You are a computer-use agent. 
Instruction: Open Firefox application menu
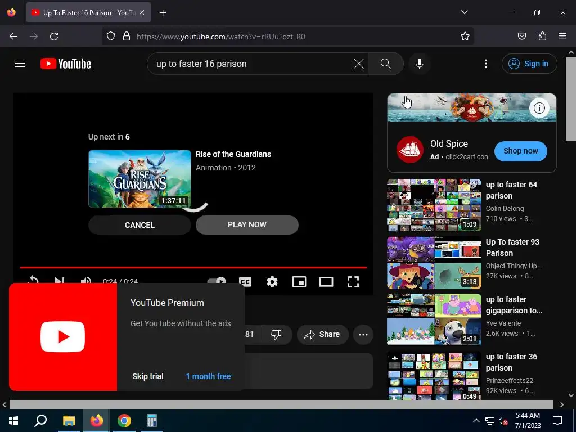tap(562, 37)
